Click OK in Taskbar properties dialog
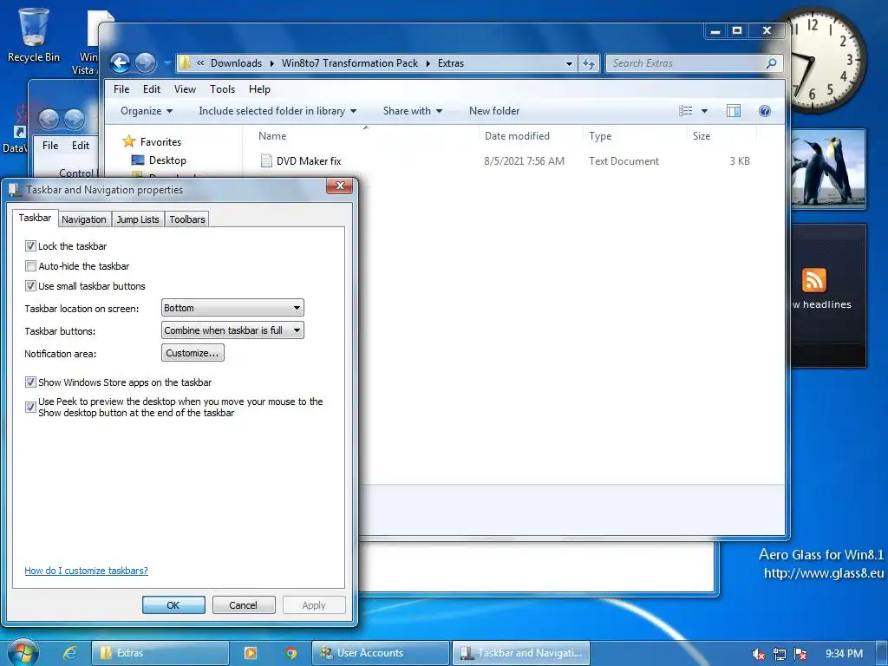 (173, 604)
